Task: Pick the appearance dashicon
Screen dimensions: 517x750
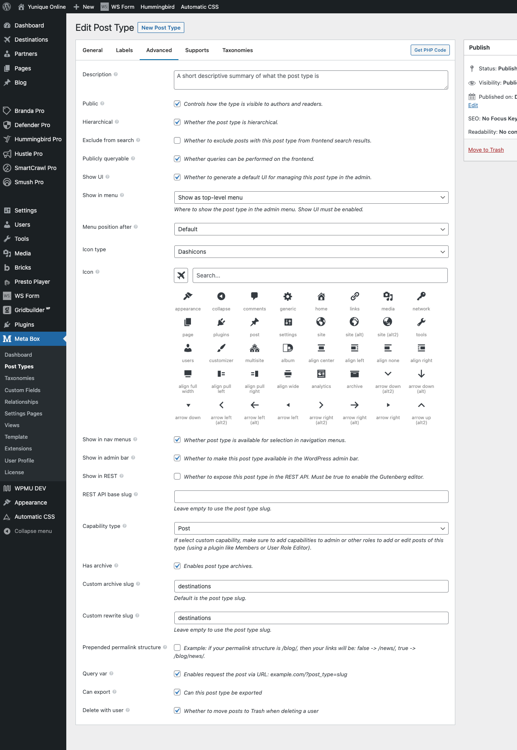Action: click(188, 296)
